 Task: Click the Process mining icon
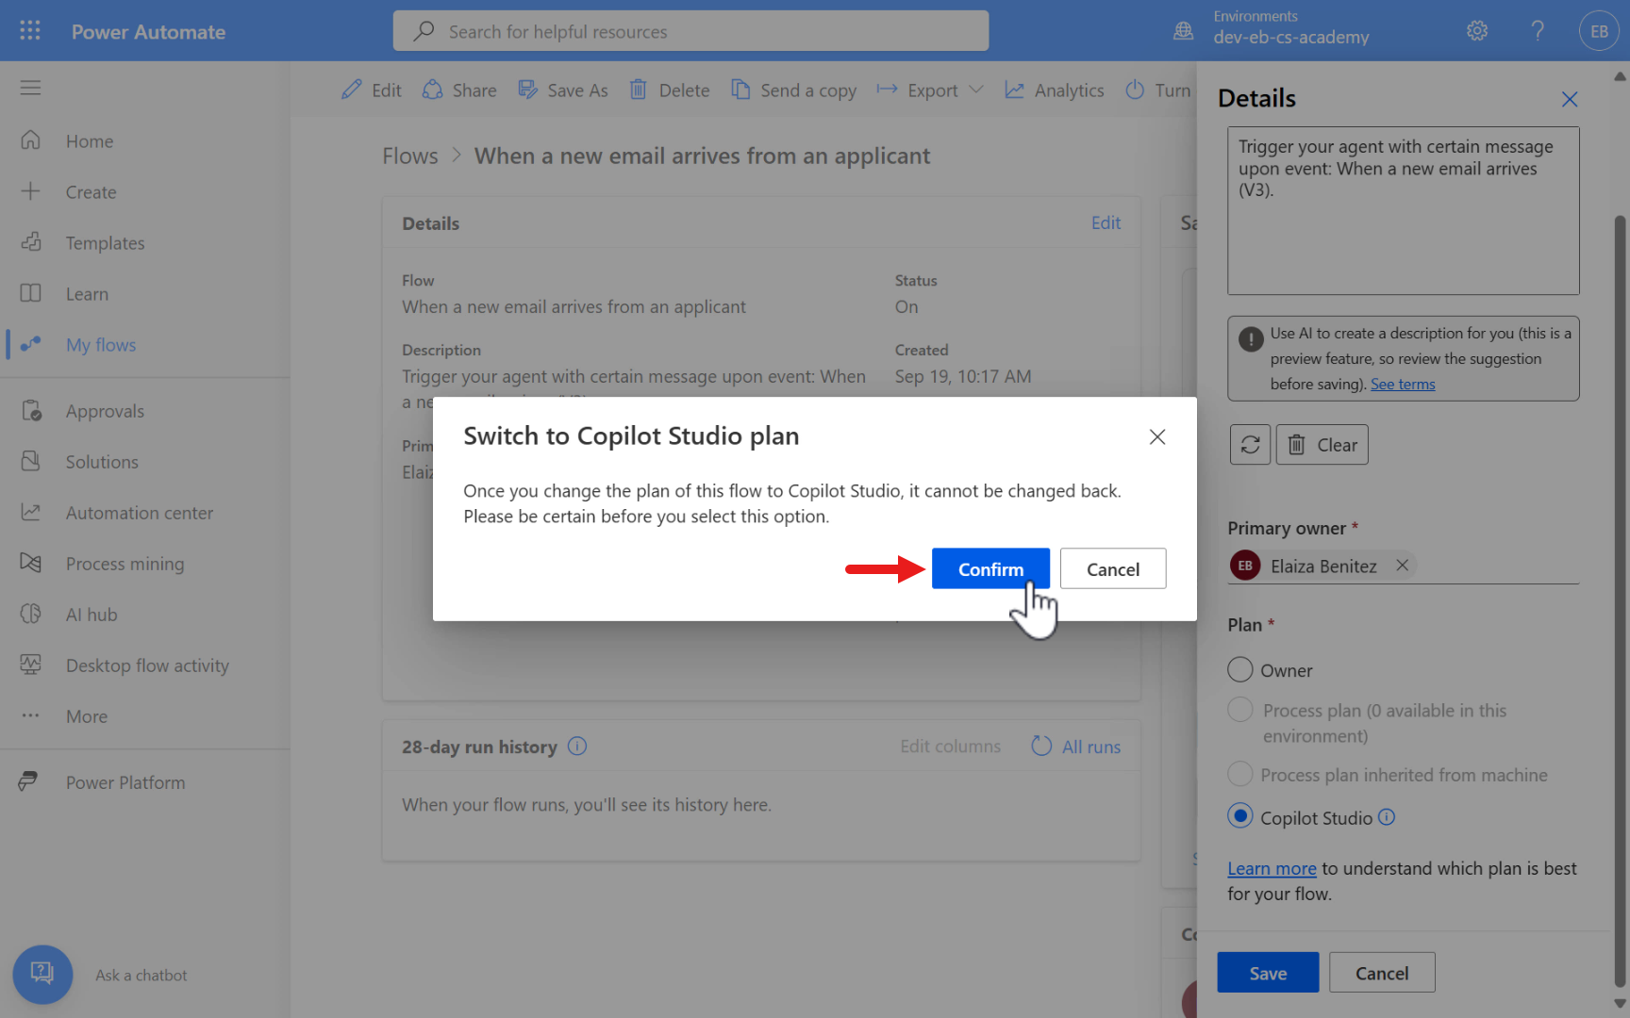(31, 563)
